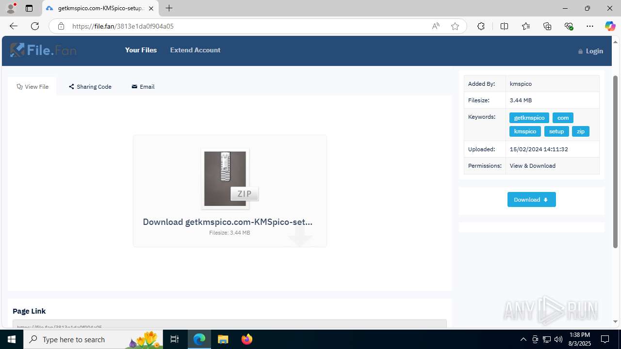This screenshot has height=349, width=621.
Task: Click the zip keyword tag
Action: tap(581, 131)
